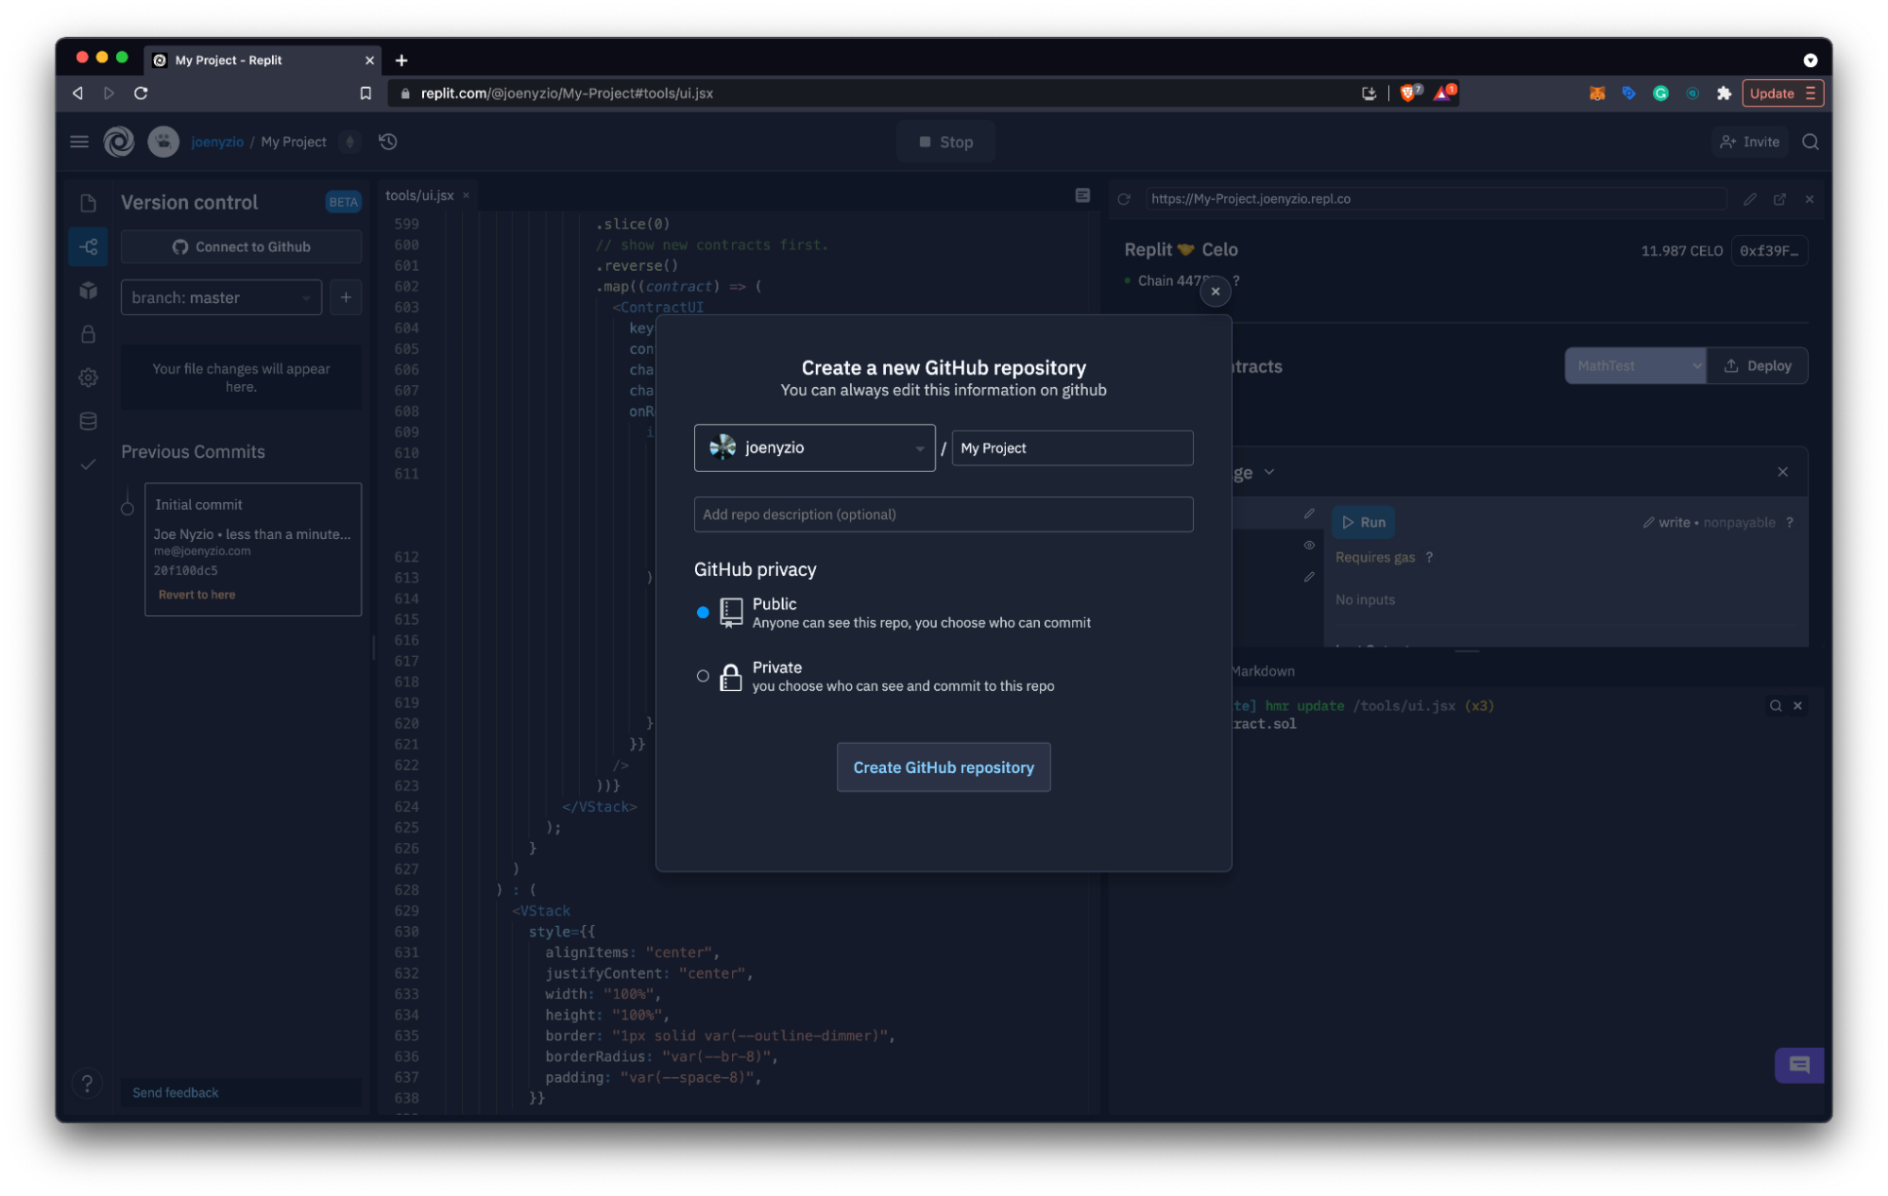Open webview in a new tab icon
The height and width of the screenshot is (1196, 1888).
click(x=1779, y=199)
